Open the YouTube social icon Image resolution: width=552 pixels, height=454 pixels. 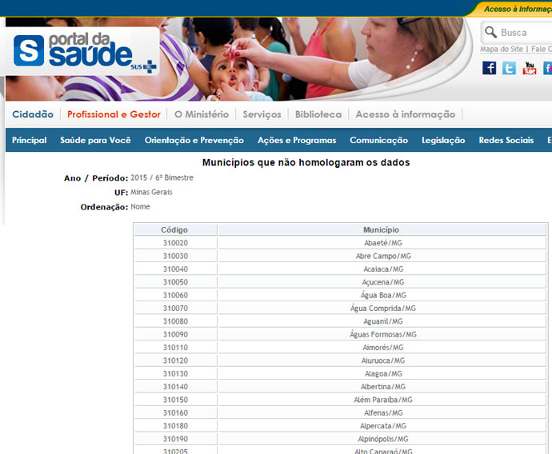click(529, 68)
